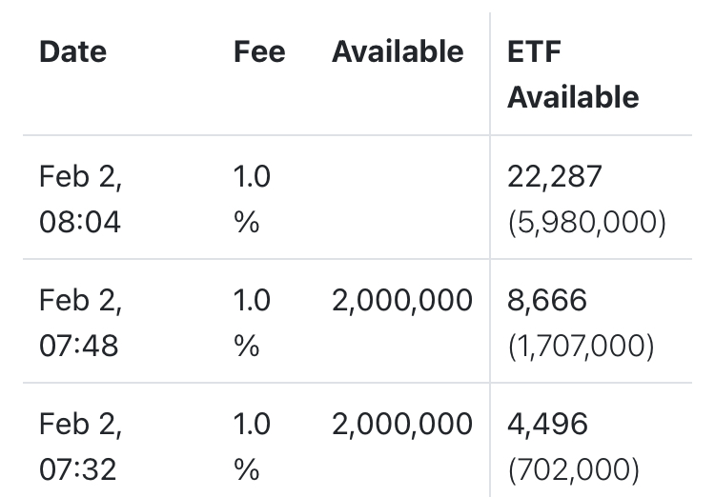The width and height of the screenshot is (715, 497).
Task: Click the divider left of ETF Available header
Action: coord(490,74)
